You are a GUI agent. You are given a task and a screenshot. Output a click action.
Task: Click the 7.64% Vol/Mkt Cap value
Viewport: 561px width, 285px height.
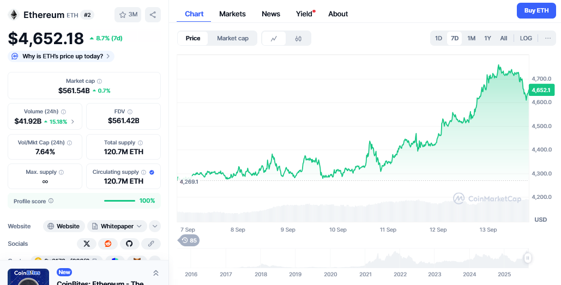(x=45, y=151)
